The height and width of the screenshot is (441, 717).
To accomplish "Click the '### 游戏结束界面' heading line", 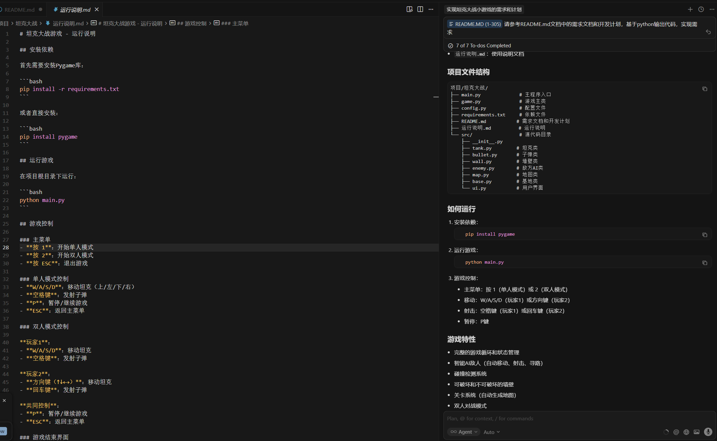I will [44, 437].
